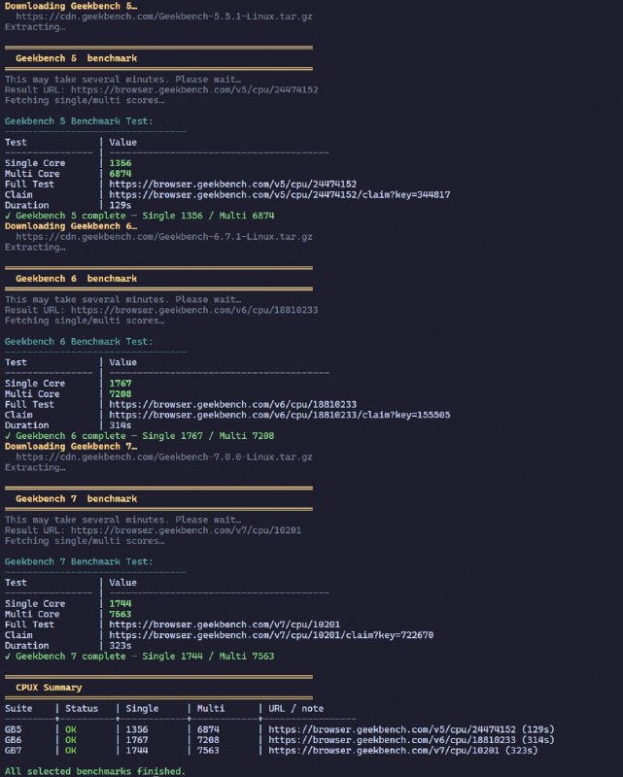Click the Duration value 314s
Image resolution: width=623 pixels, height=777 pixels.
click(x=121, y=425)
